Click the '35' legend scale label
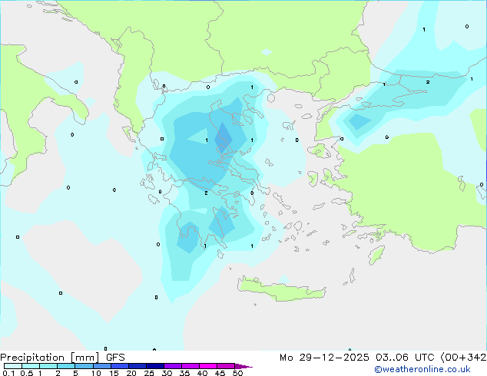This screenshot has height=376, width=487. click(184, 373)
